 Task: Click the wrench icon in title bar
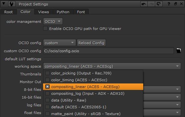(x=12, y=4)
